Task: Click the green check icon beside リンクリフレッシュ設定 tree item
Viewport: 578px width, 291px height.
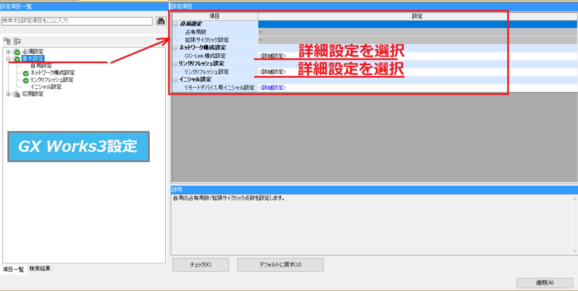Action: click(26, 80)
